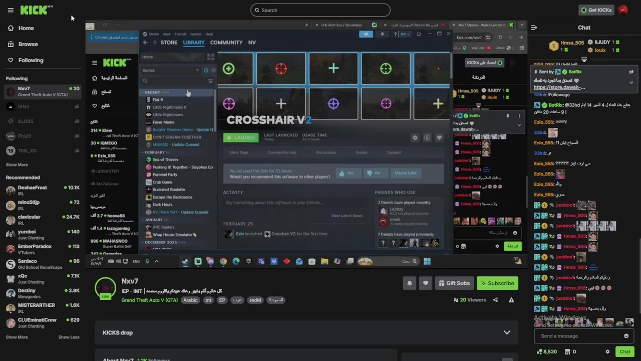Open the store.dawah link in pinned message

click(x=559, y=87)
